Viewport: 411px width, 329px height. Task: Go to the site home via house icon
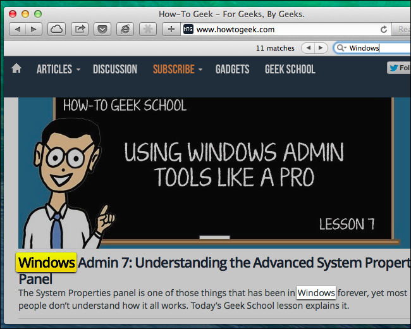pyautogui.click(x=16, y=68)
